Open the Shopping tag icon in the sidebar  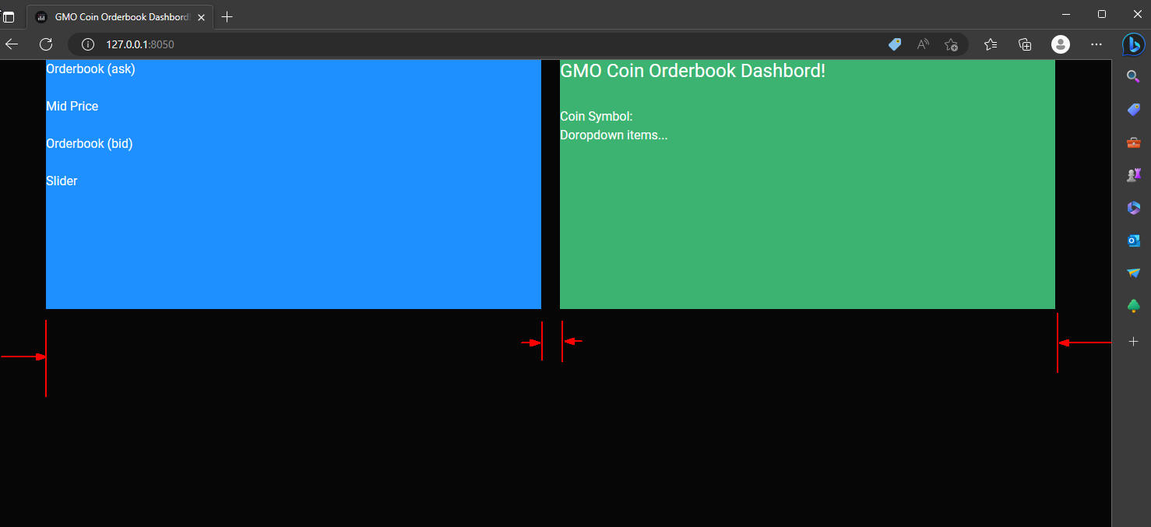click(1133, 110)
